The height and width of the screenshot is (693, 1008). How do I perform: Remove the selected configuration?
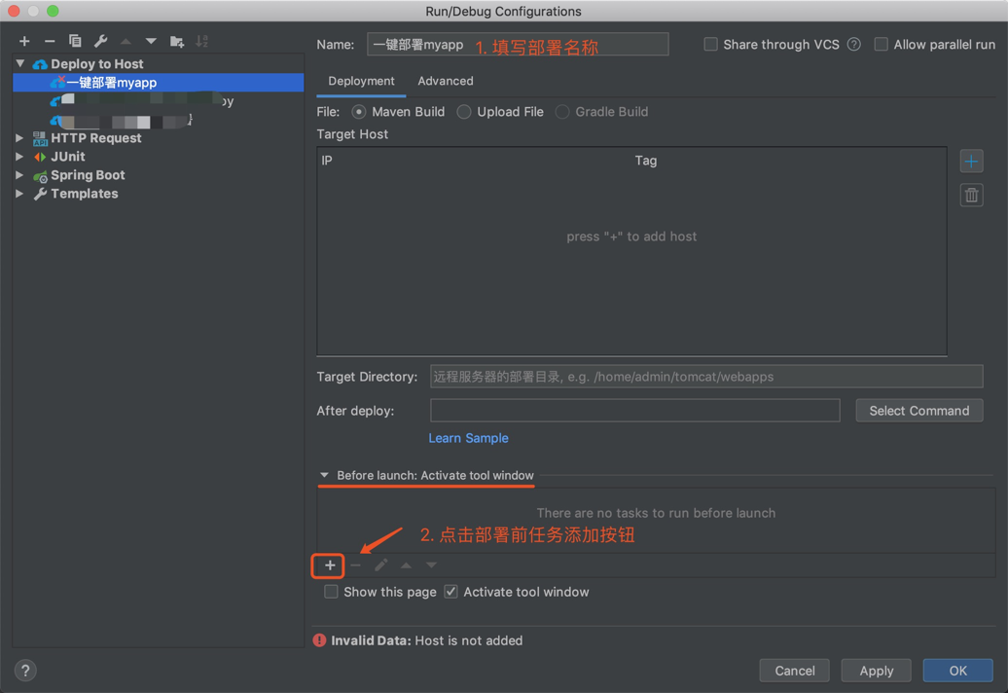pyautogui.click(x=50, y=41)
